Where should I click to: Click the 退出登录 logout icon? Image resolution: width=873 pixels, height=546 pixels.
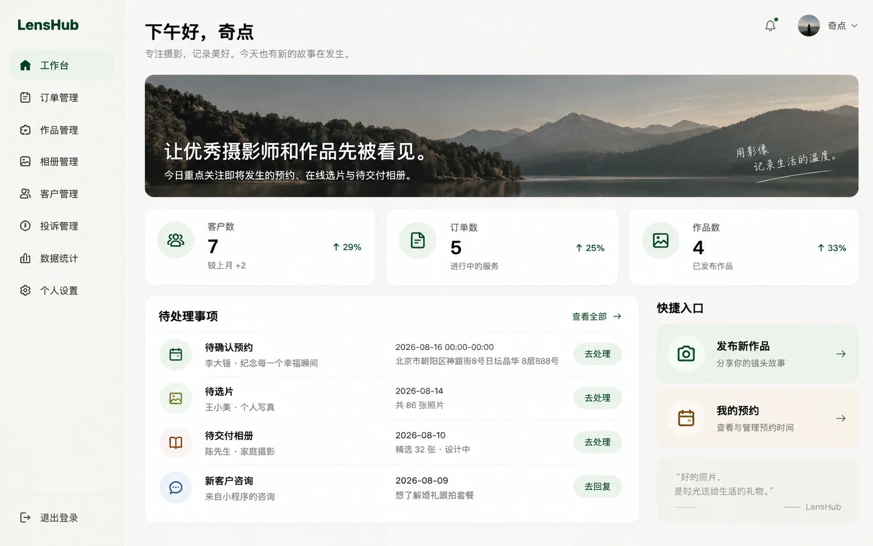25,517
